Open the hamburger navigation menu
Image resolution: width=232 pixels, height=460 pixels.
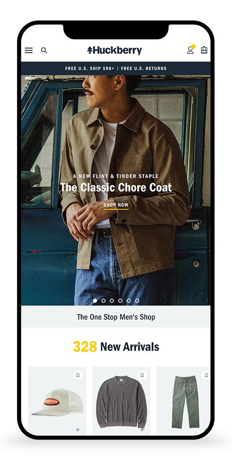[x=29, y=51]
